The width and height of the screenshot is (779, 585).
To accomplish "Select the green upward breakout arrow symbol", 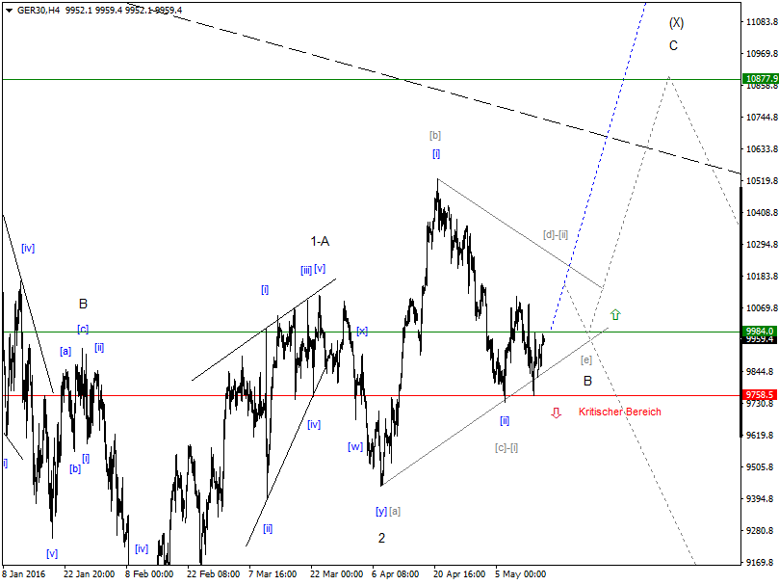I will [613, 313].
